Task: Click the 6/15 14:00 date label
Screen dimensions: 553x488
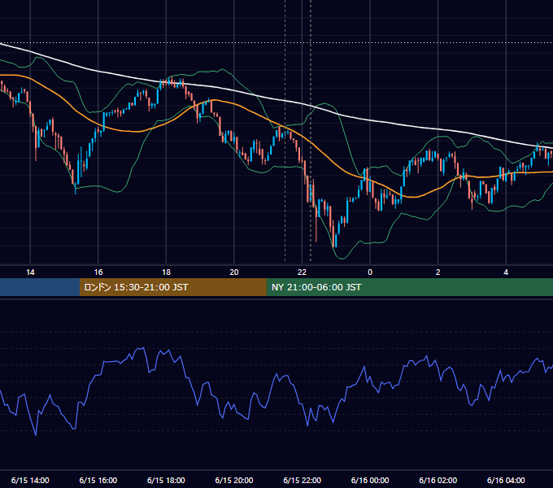Action: coord(30,480)
